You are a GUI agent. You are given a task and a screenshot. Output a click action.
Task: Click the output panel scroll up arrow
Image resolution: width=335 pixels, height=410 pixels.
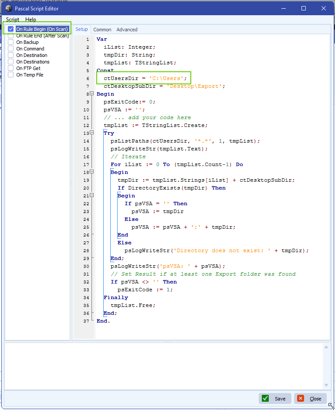pyautogui.click(x=326, y=347)
